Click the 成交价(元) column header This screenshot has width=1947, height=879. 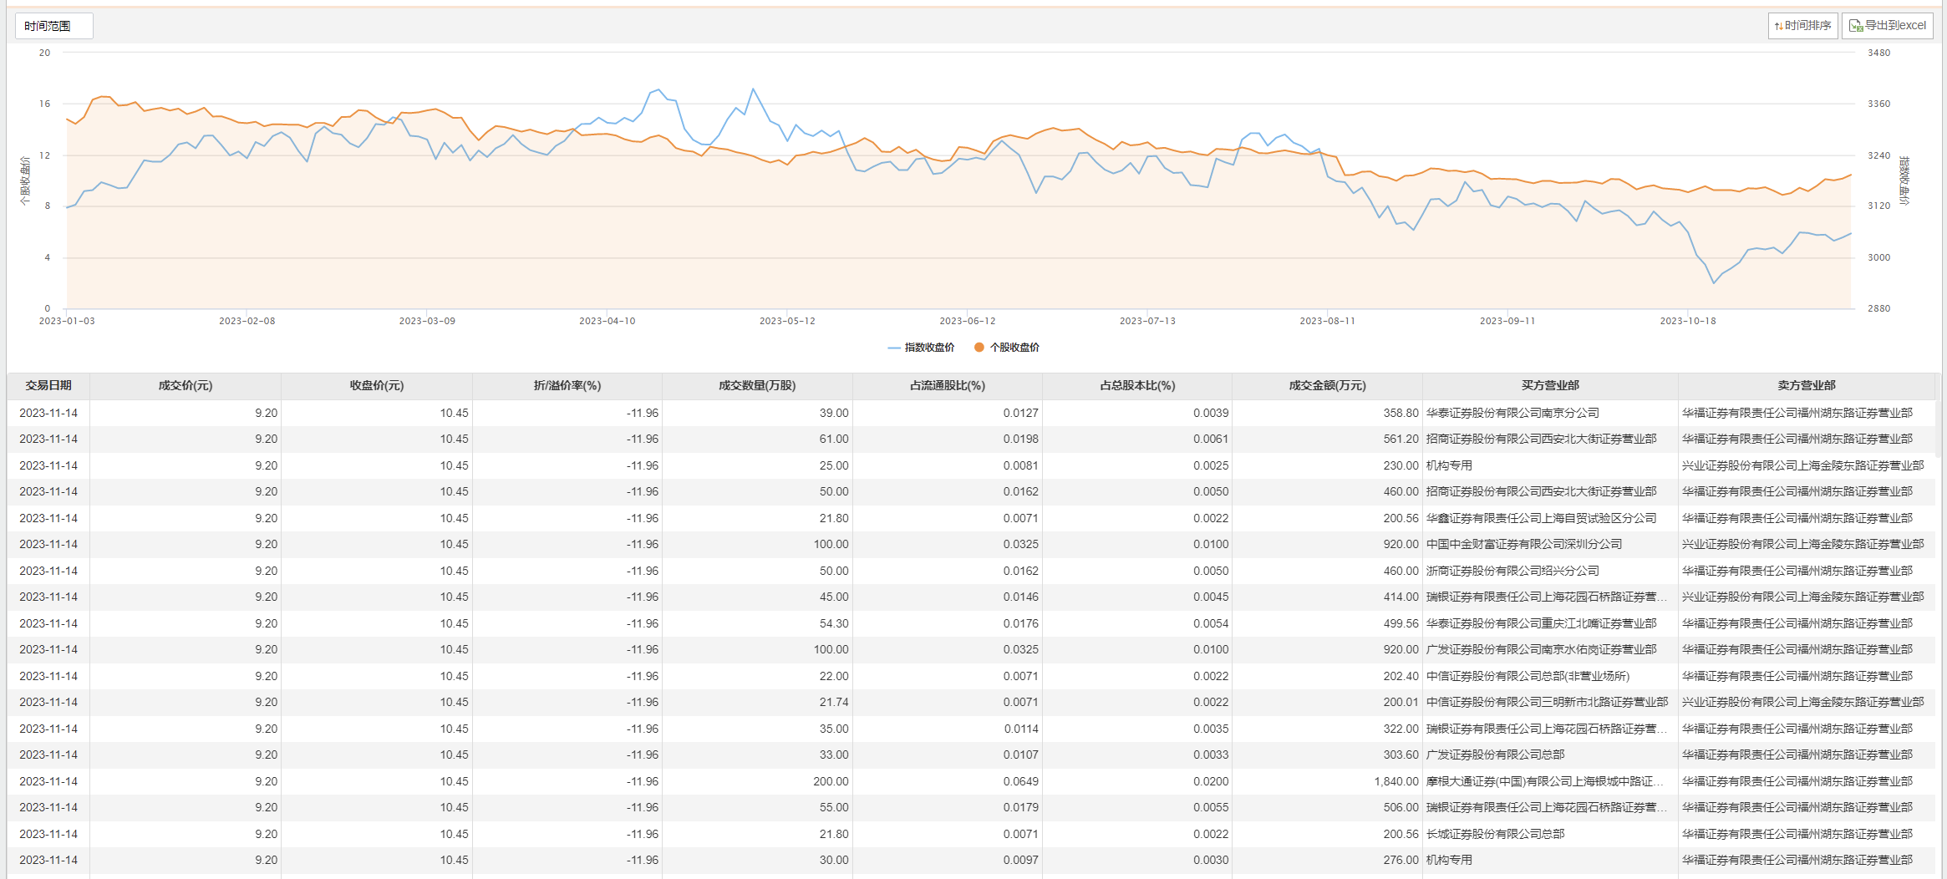tap(186, 386)
